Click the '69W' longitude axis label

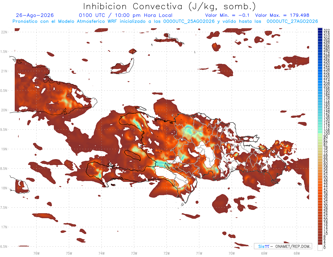[x=264, y=253]
